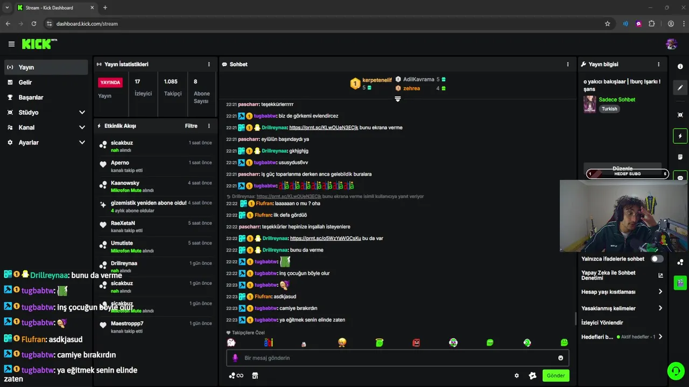Screen dimensions: 689x387
Task: Open external link icon for Yapay Zeka denetimi
Action: pyautogui.click(x=660, y=275)
